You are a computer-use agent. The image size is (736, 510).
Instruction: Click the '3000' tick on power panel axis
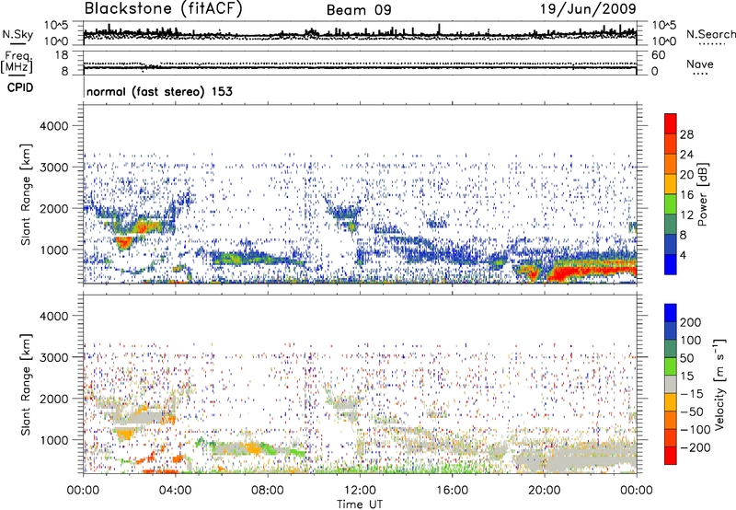point(53,168)
